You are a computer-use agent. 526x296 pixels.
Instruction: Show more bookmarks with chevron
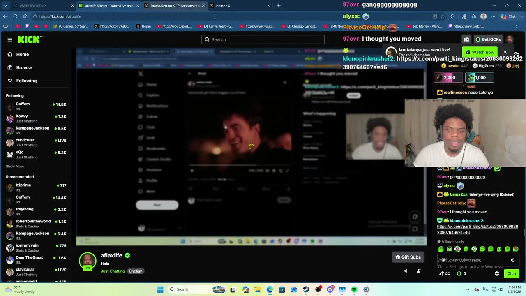tap(517, 26)
